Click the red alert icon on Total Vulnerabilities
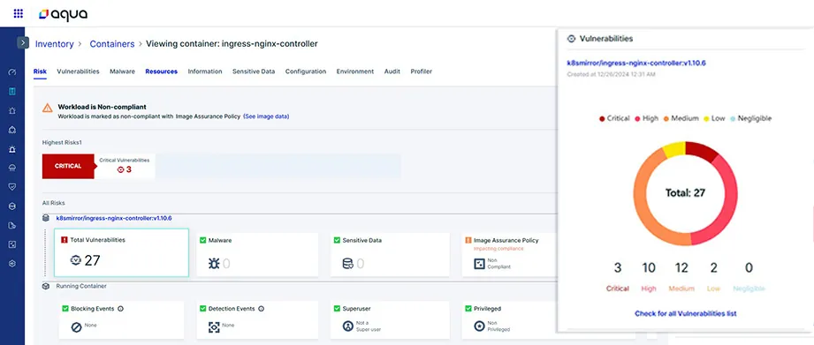 (x=65, y=240)
